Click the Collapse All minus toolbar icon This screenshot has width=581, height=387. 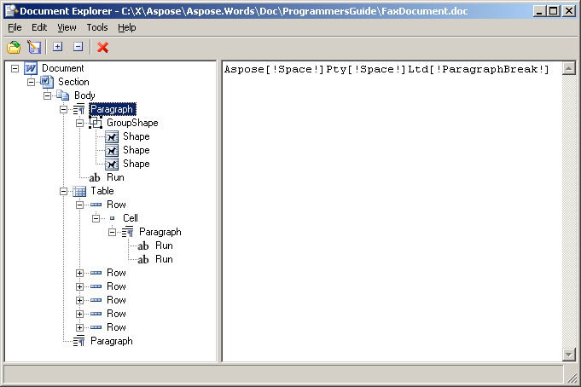pos(78,48)
